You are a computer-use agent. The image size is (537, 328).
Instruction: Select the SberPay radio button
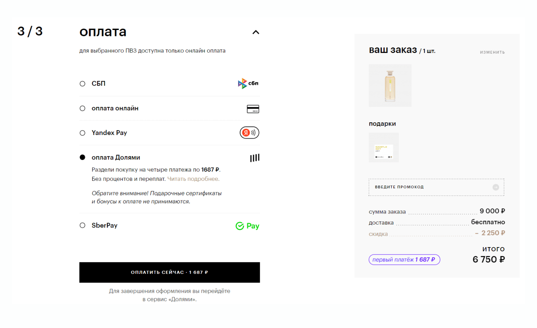(x=83, y=225)
